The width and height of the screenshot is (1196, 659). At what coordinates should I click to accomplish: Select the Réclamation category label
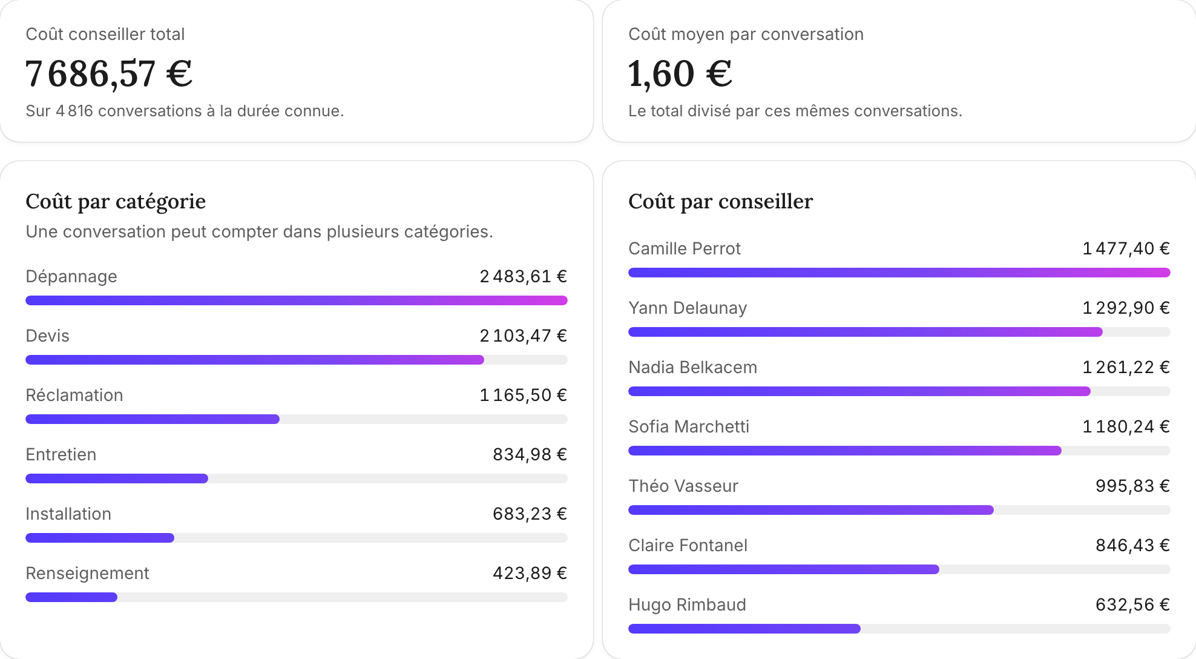(x=74, y=395)
